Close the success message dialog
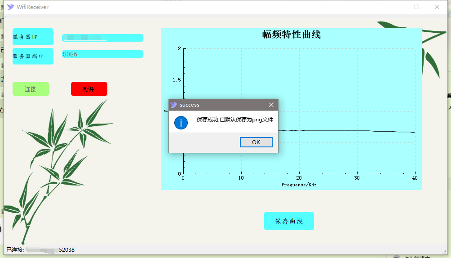Image resolution: width=451 pixels, height=258 pixels. pyautogui.click(x=271, y=104)
